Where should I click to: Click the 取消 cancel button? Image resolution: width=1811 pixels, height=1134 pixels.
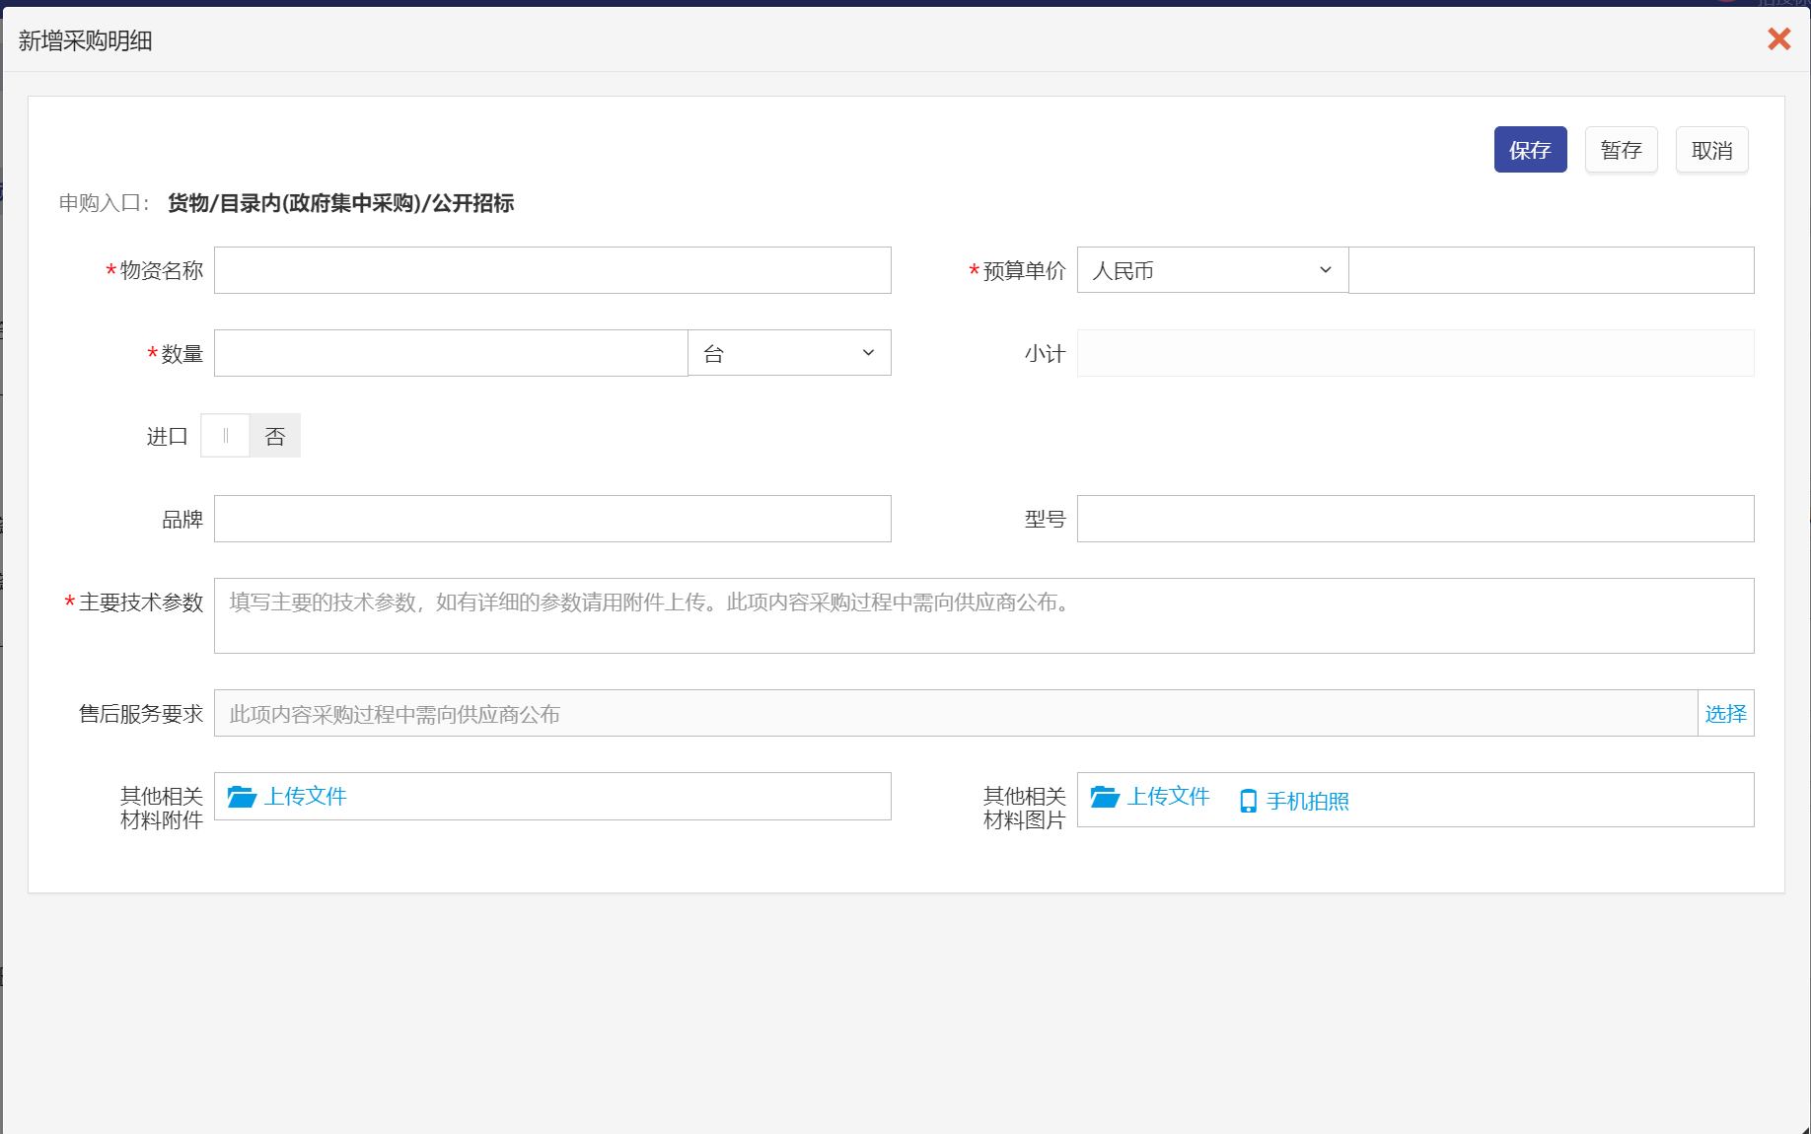1711,150
